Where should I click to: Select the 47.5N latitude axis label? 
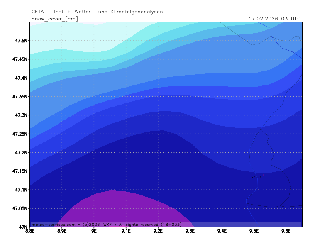[20, 41]
